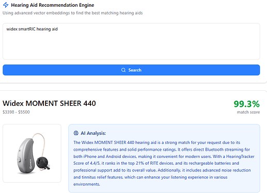The height and width of the screenshot is (193, 267).
Task: Click the blue Search button
Action: coord(131,70)
